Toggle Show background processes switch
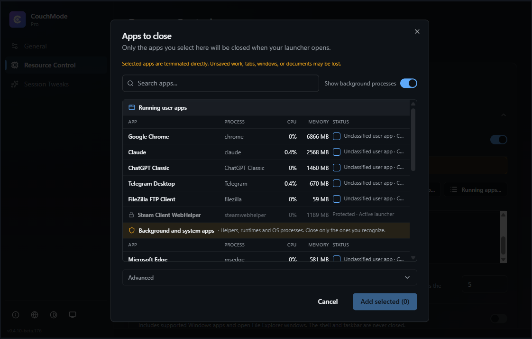Image resolution: width=532 pixels, height=339 pixels. point(409,83)
